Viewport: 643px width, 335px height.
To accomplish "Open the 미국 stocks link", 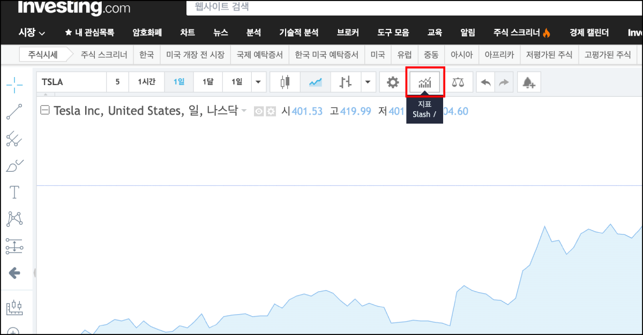I will [378, 55].
